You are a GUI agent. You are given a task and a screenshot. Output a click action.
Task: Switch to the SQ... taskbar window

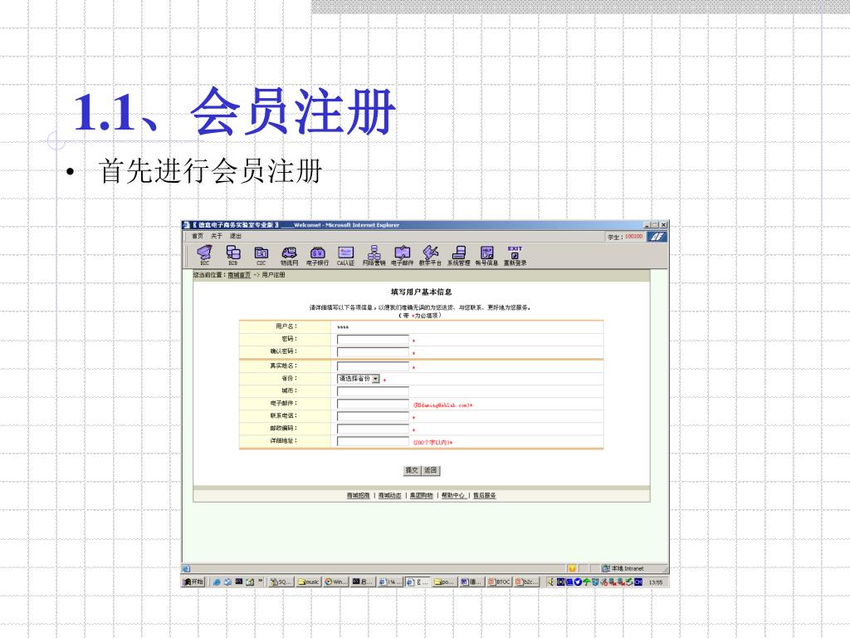pos(281,582)
